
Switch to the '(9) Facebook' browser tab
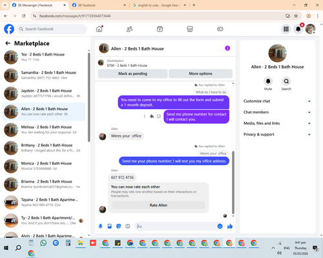click(99, 5)
